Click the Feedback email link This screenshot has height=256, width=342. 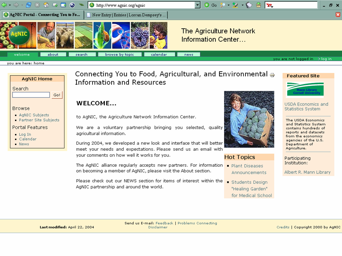click(164, 223)
